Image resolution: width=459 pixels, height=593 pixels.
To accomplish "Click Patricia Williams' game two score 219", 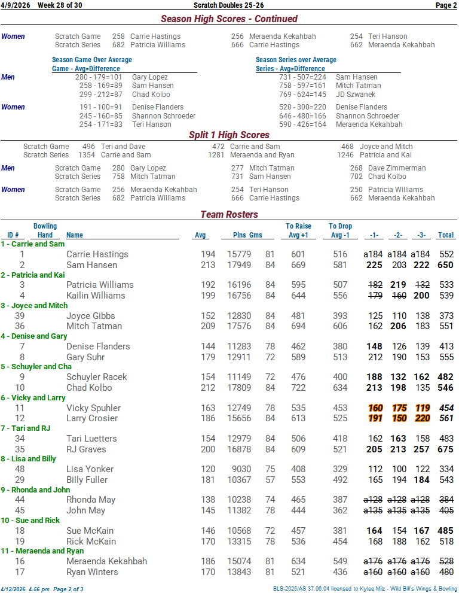I will tap(398, 284).
